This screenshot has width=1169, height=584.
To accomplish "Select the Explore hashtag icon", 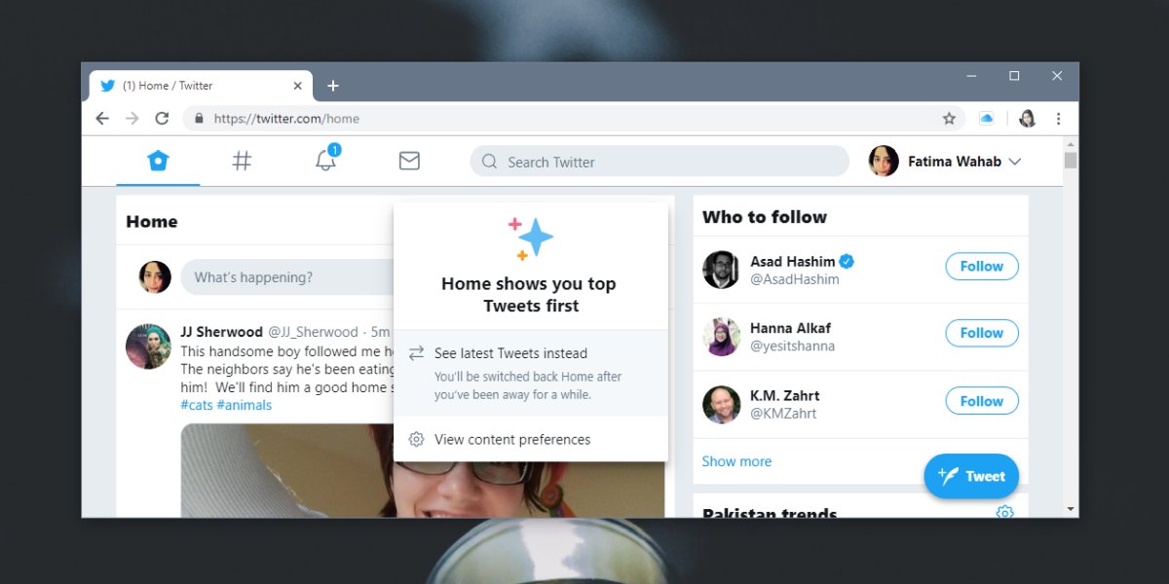I will pyautogui.click(x=242, y=161).
